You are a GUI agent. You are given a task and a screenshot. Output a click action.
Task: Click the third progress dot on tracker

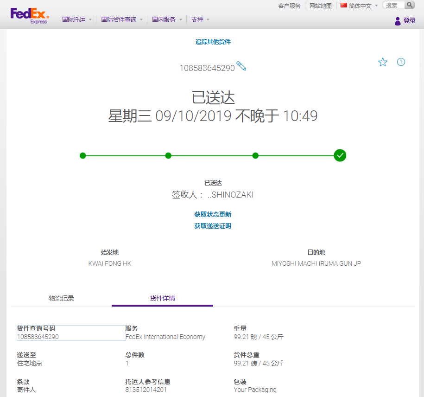(255, 156)
